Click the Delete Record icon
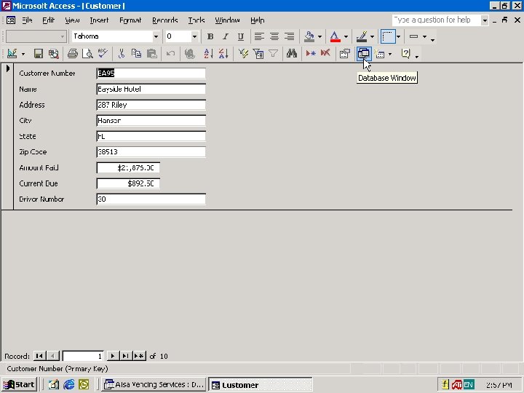Viewport: 524px width, 393px height. (x=325, y=53)
